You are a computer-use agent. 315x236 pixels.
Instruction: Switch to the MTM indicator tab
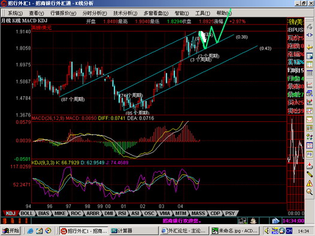pyautogui.click(x=181, y=213)
